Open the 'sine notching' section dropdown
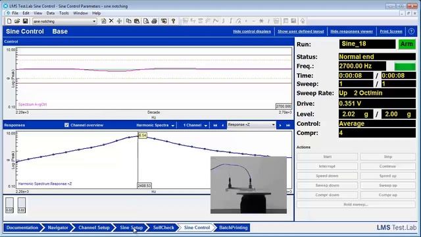The width and height of the screenshot is (421, 237). pyautogui.click(x=94, y=21)
